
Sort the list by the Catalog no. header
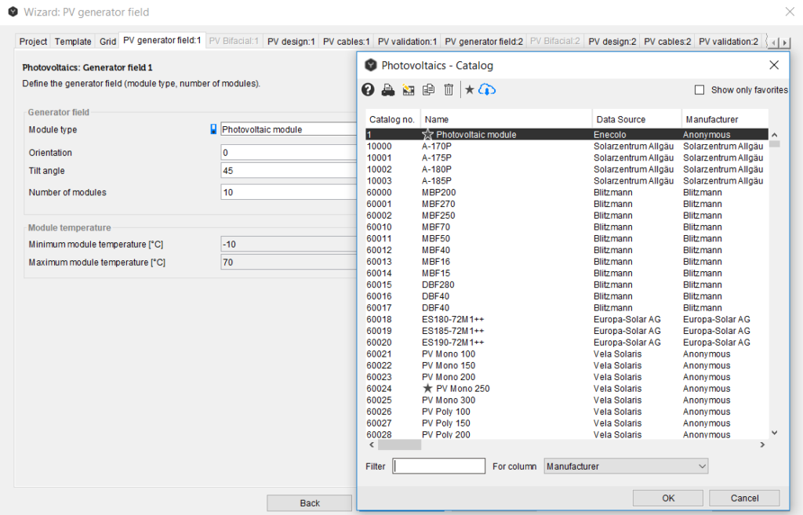[392, 119]
